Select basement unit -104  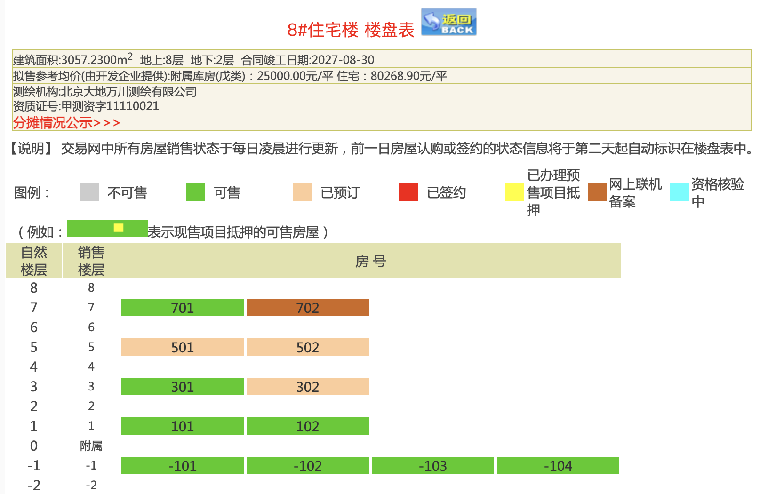[558, 466]
